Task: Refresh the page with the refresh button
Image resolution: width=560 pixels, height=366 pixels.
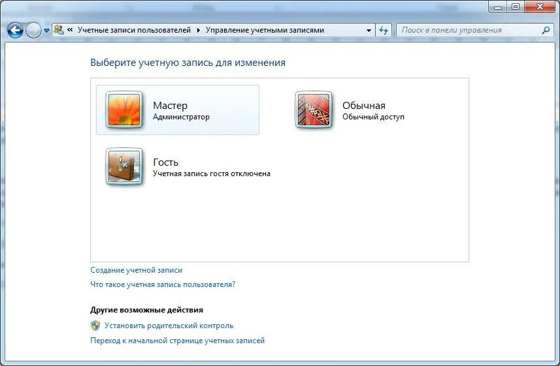Action: pyautogui.click(x=384, y=30)
